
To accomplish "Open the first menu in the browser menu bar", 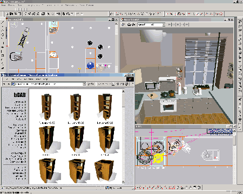I will [7, 79].
